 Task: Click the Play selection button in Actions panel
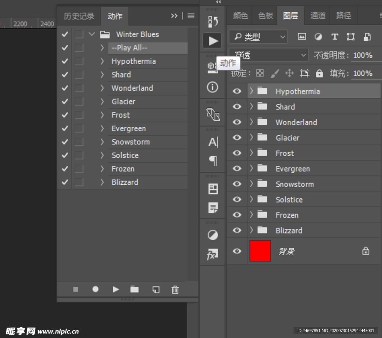pyautogui.click(x=116, y=290)
